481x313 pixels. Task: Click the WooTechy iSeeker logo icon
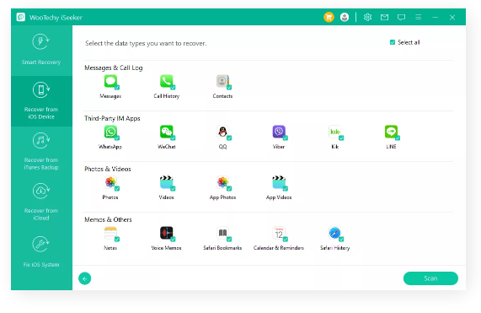21,17
